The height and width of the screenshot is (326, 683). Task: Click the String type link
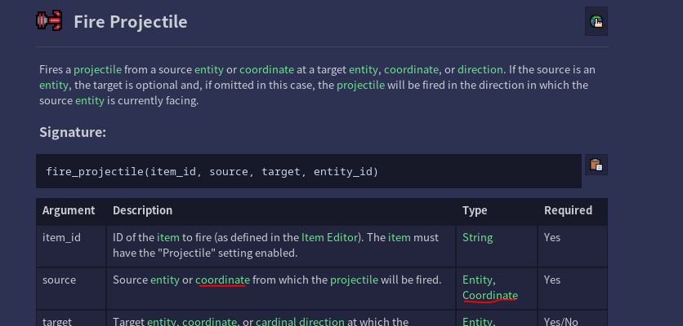coord(477,237)
